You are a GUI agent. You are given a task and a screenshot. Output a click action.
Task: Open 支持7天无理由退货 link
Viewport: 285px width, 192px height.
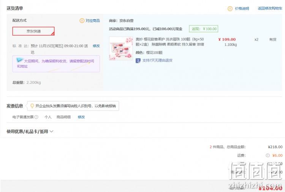tap(157, 61)
